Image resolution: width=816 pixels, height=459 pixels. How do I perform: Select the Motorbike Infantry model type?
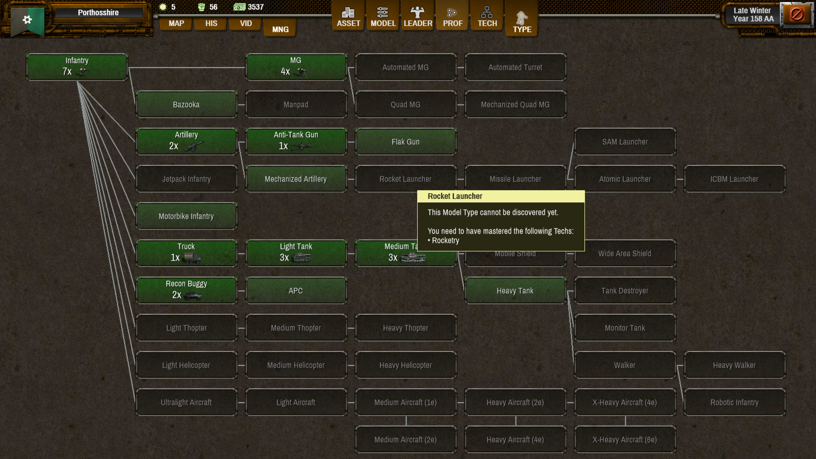186,216
